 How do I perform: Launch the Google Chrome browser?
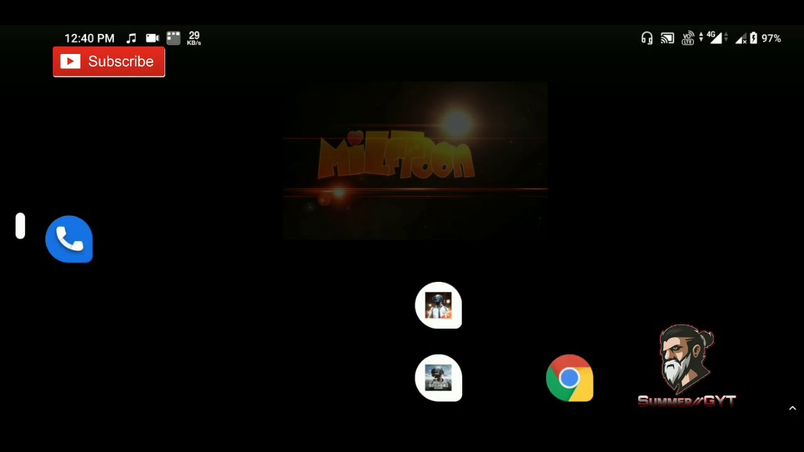click(x=570, y=378)
